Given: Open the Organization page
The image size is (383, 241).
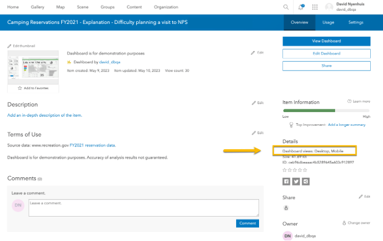Looking at the screenshot, I should click(166, 7).
